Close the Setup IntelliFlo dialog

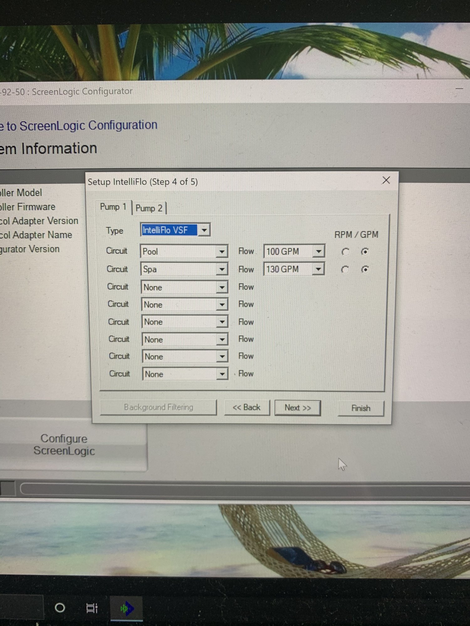tap(386, 180)
